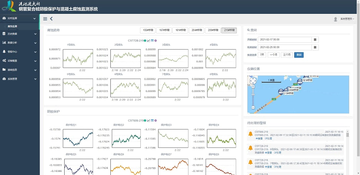The image size is (360, 175).
Task: Open line chart icon for CST728-219
Action: [149, 40]
